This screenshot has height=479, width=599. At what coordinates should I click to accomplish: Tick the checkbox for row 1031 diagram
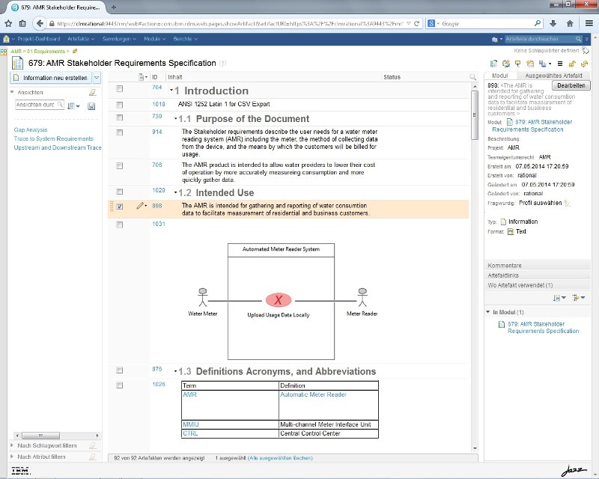click(x=120, y=225)
